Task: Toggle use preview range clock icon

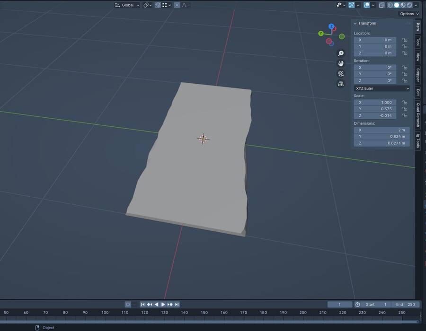Action: pyautogui.click(x=357, y=305)
